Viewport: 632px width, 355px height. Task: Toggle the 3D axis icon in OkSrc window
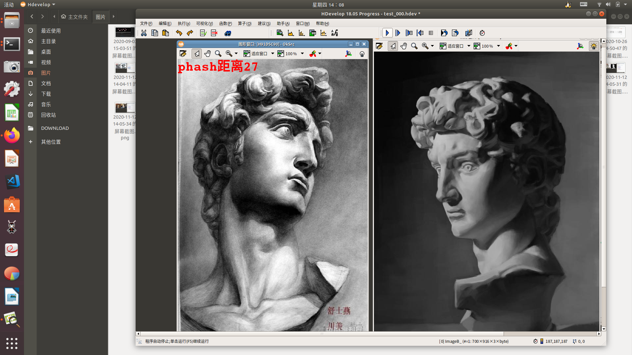tap(348, 54)
